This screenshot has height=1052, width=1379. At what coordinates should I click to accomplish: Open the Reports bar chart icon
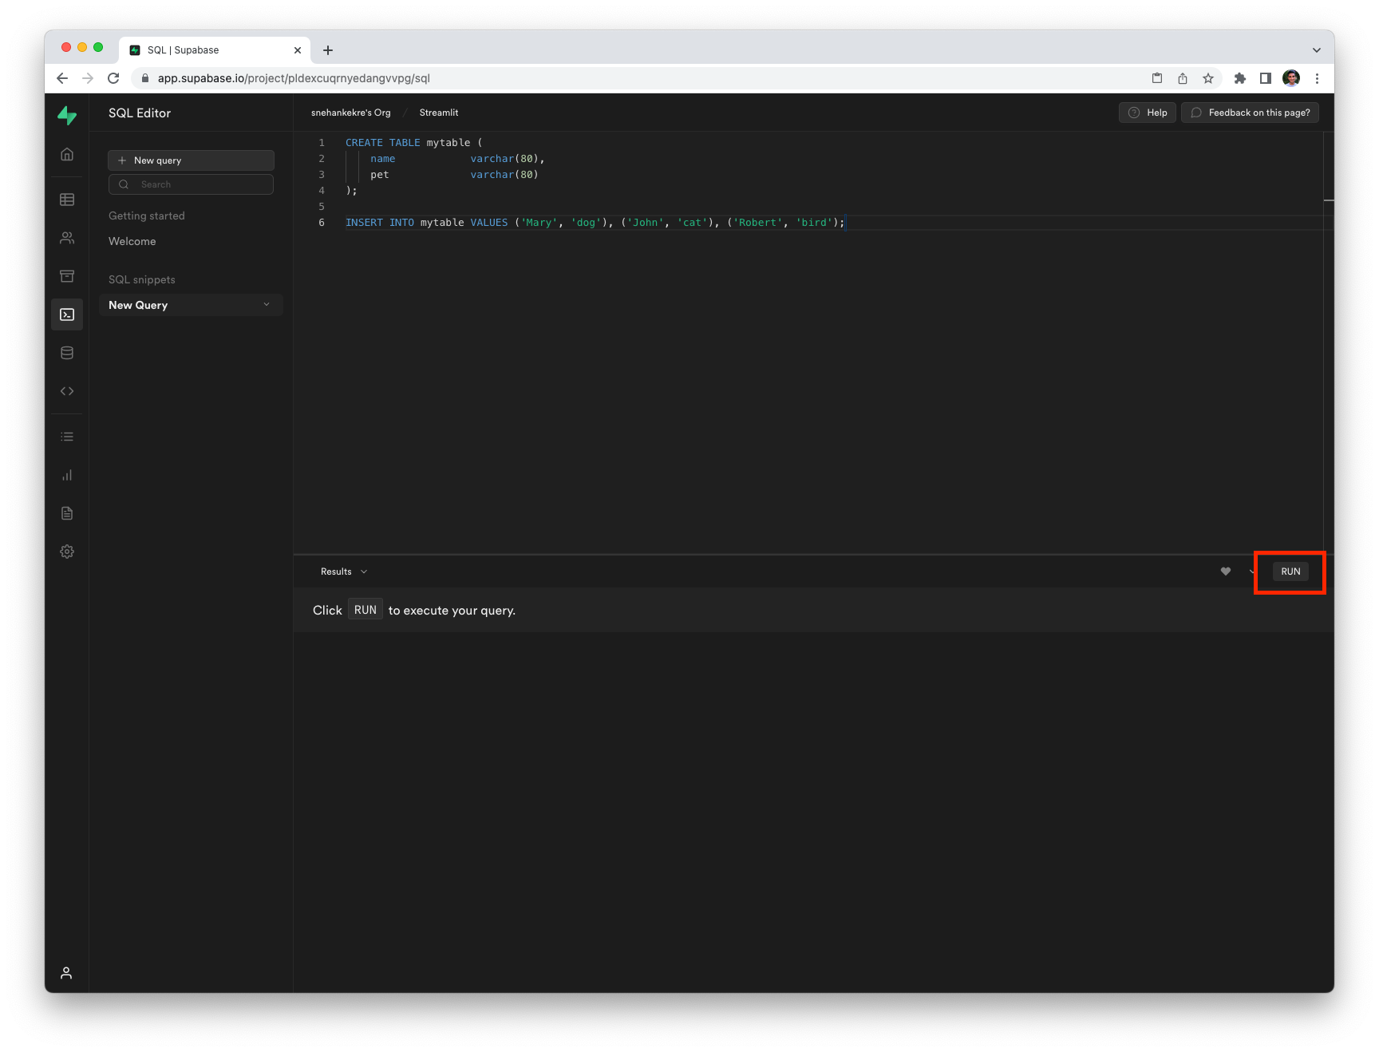pos(67,475)
